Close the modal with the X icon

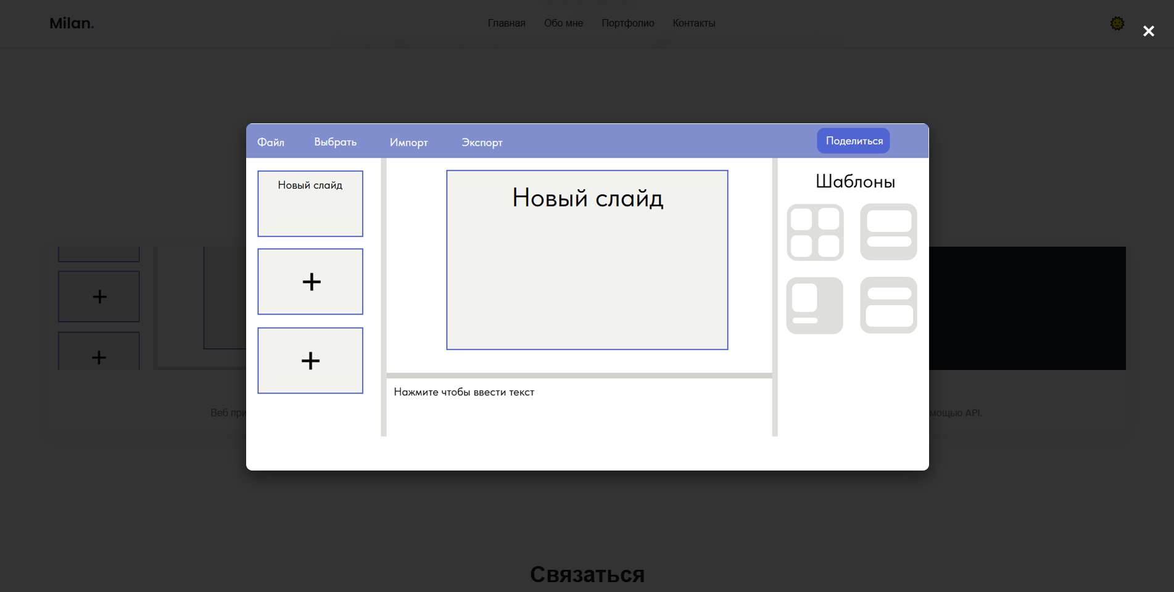point(1149,31)
